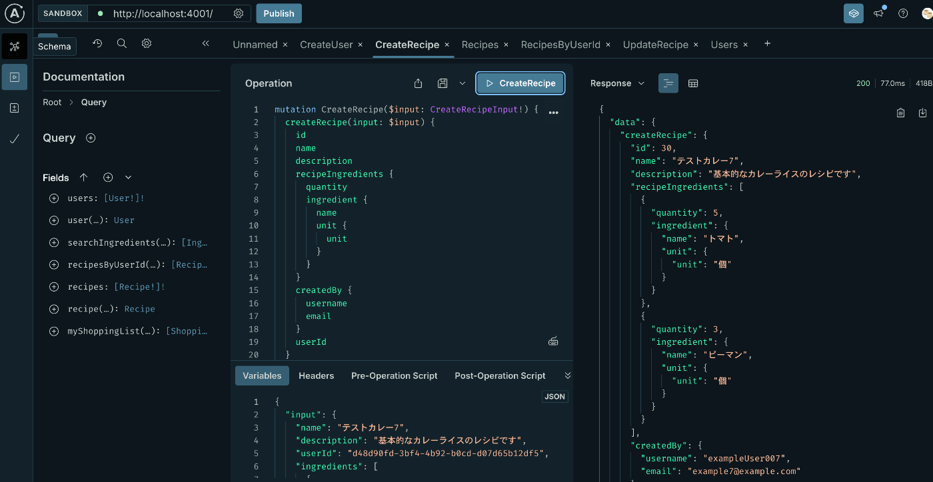Screen dimensions: 933x482
Task: Switch to the Users tab
Action: (x=724, y=45)
